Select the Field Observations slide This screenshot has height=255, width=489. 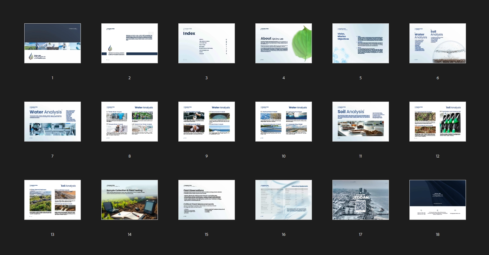tap(206, 200)
